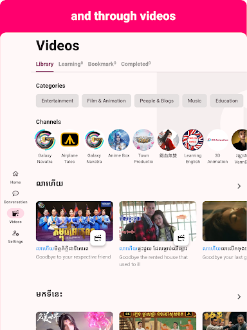Image resolution: width=247 pixels, height=330 pixels.
Task: Select the Videos clapperboard icon in sidebar
Action: coord(15,213)
